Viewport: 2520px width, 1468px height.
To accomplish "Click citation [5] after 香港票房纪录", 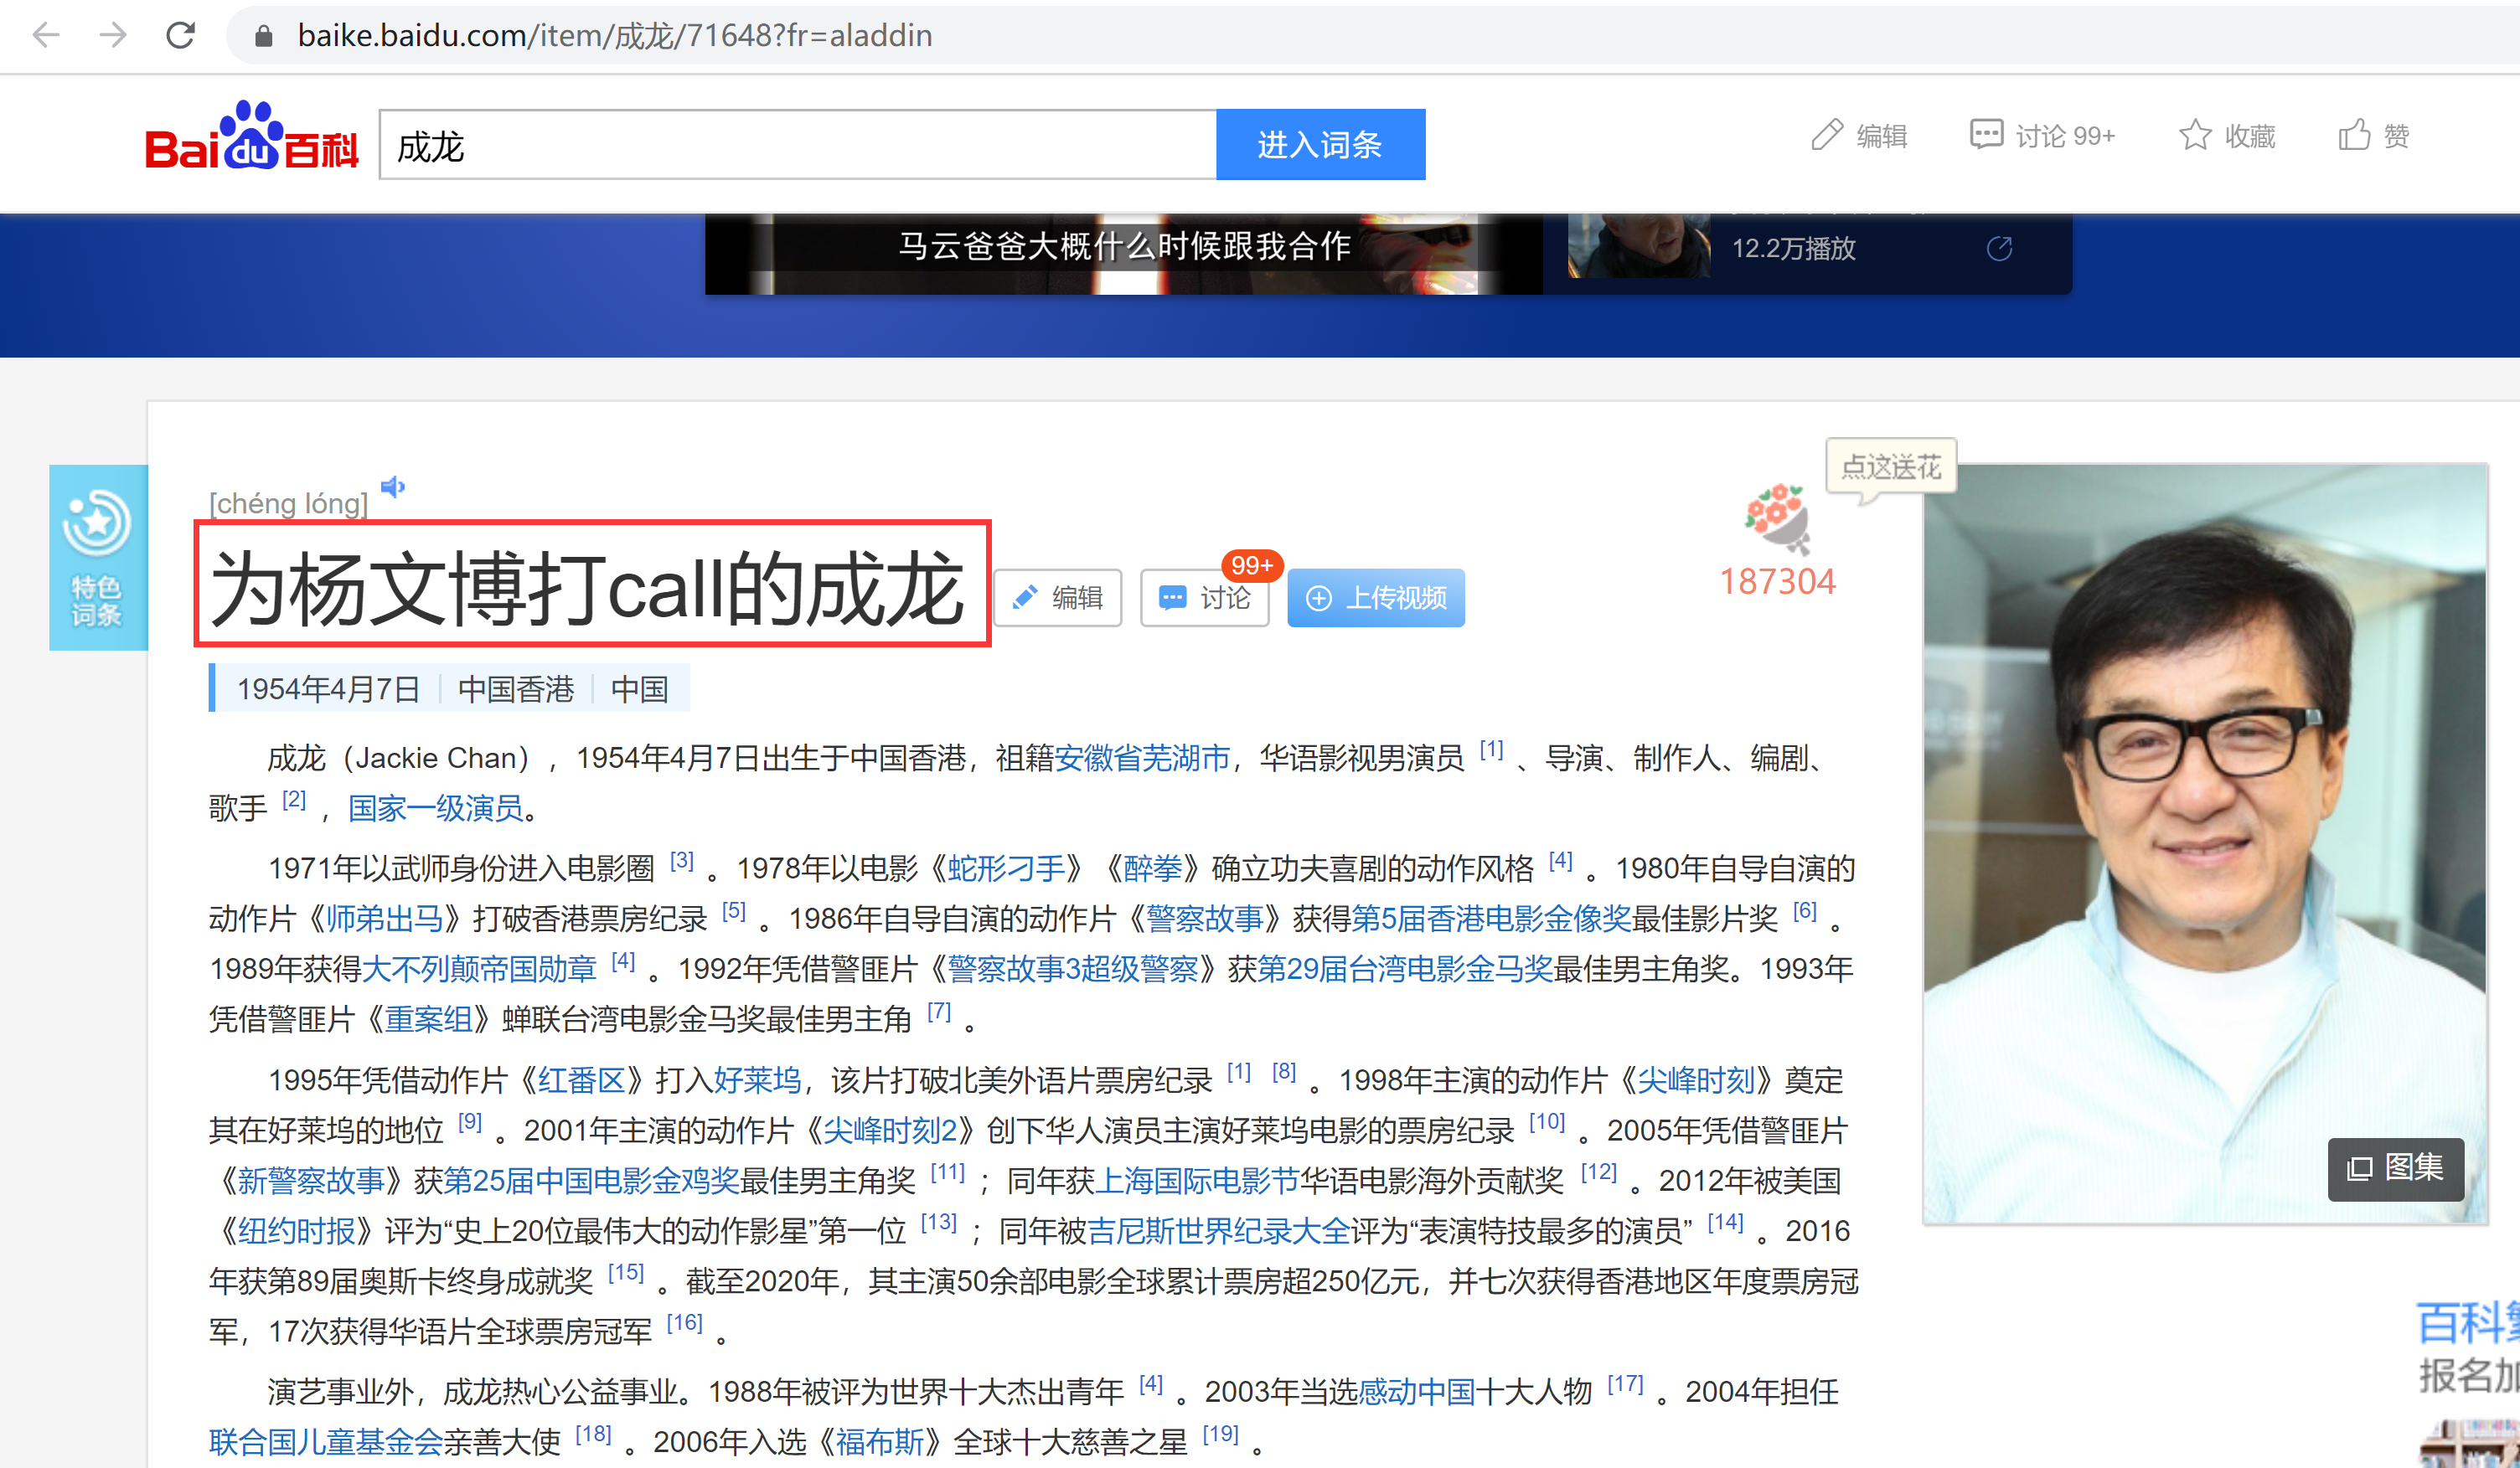I will pos(734,910).
